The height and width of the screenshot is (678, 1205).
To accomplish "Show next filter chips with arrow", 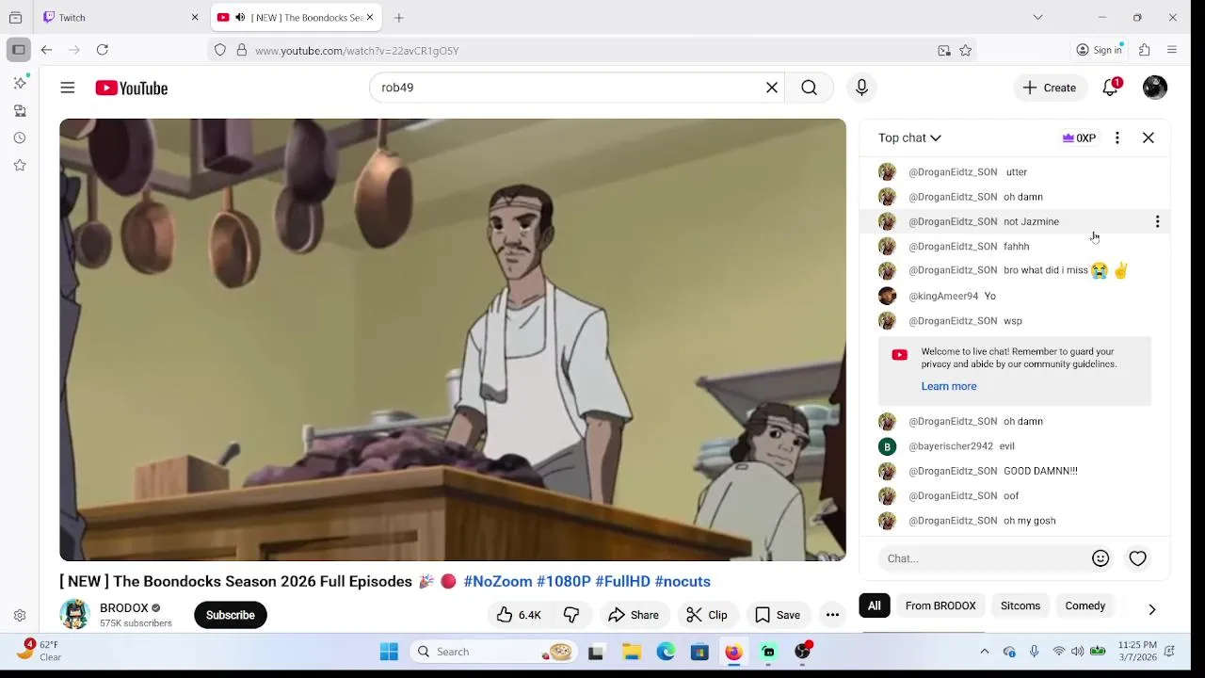I will tap(1151, 609).
